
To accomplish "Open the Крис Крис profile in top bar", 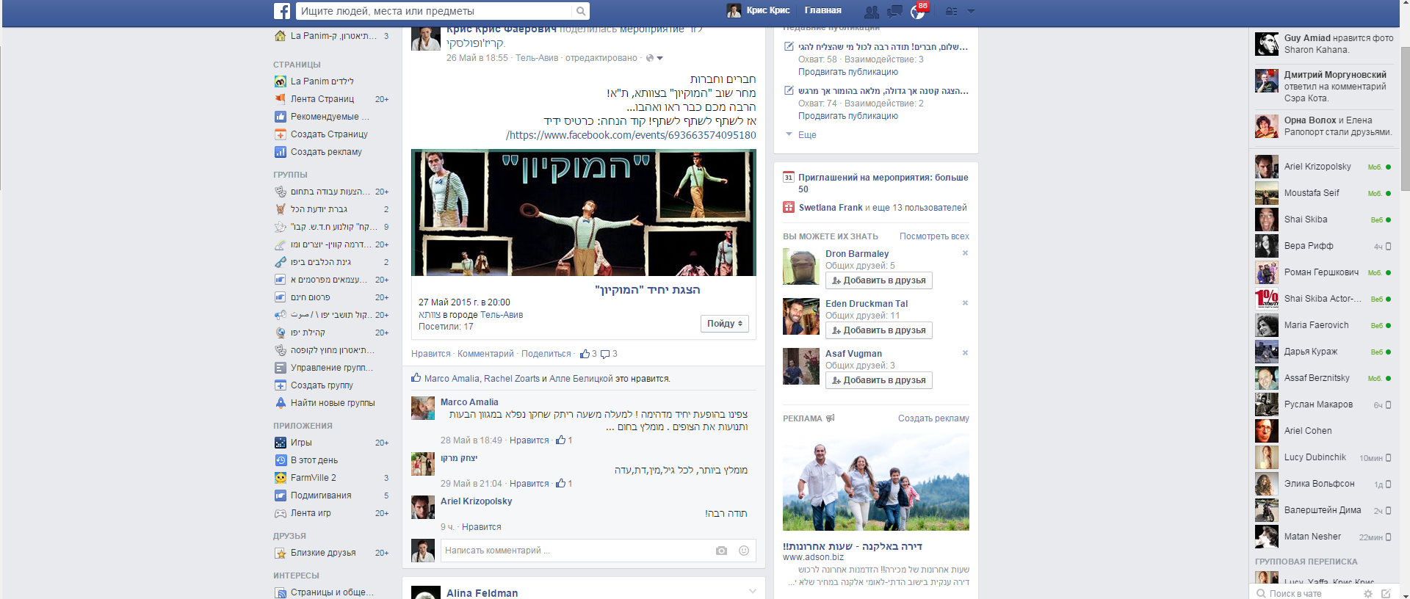I will pyautogui.click(x=759, y=10).
